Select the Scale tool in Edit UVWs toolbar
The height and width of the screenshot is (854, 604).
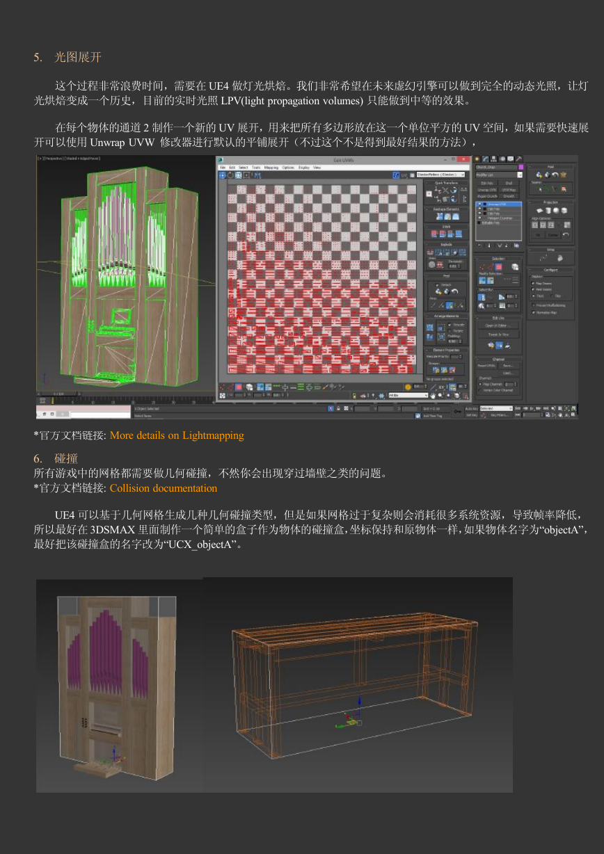point(237,175)
